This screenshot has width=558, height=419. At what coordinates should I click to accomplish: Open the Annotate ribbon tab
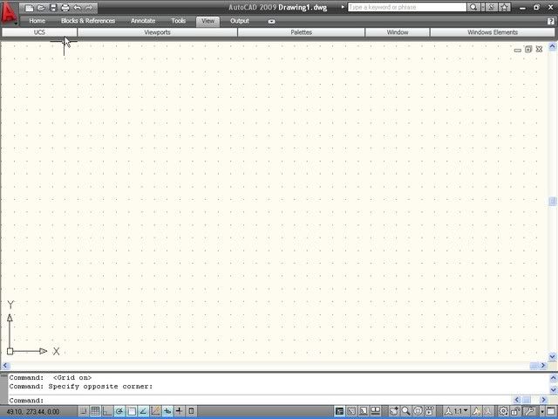point(143,20)
